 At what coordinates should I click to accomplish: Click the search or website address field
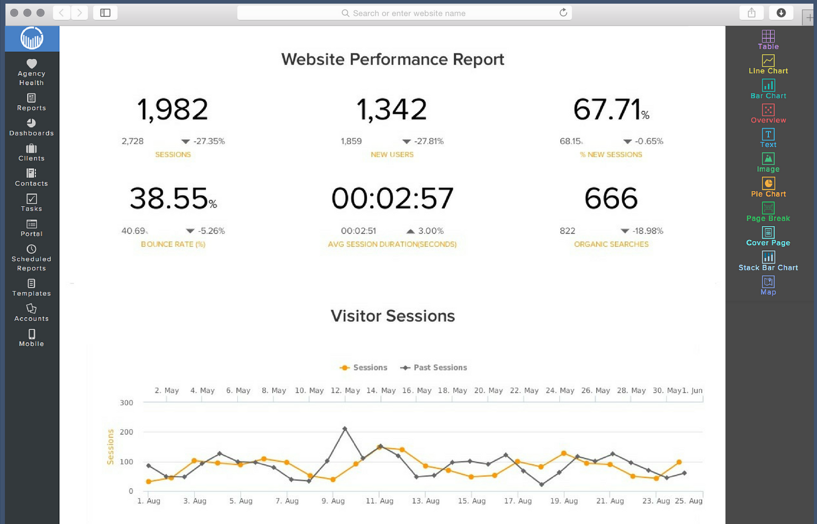404,13
